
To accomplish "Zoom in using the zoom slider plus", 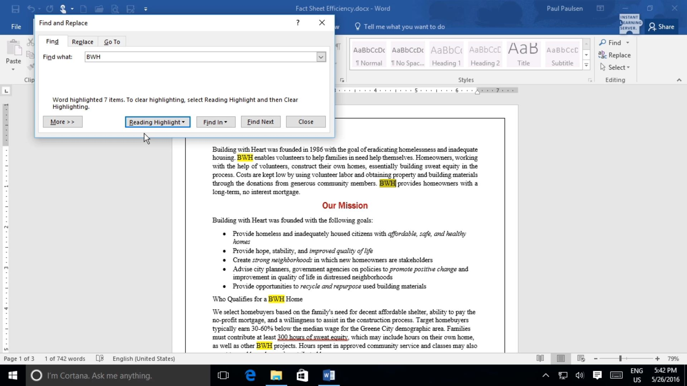I will click(x=658, y=358).
